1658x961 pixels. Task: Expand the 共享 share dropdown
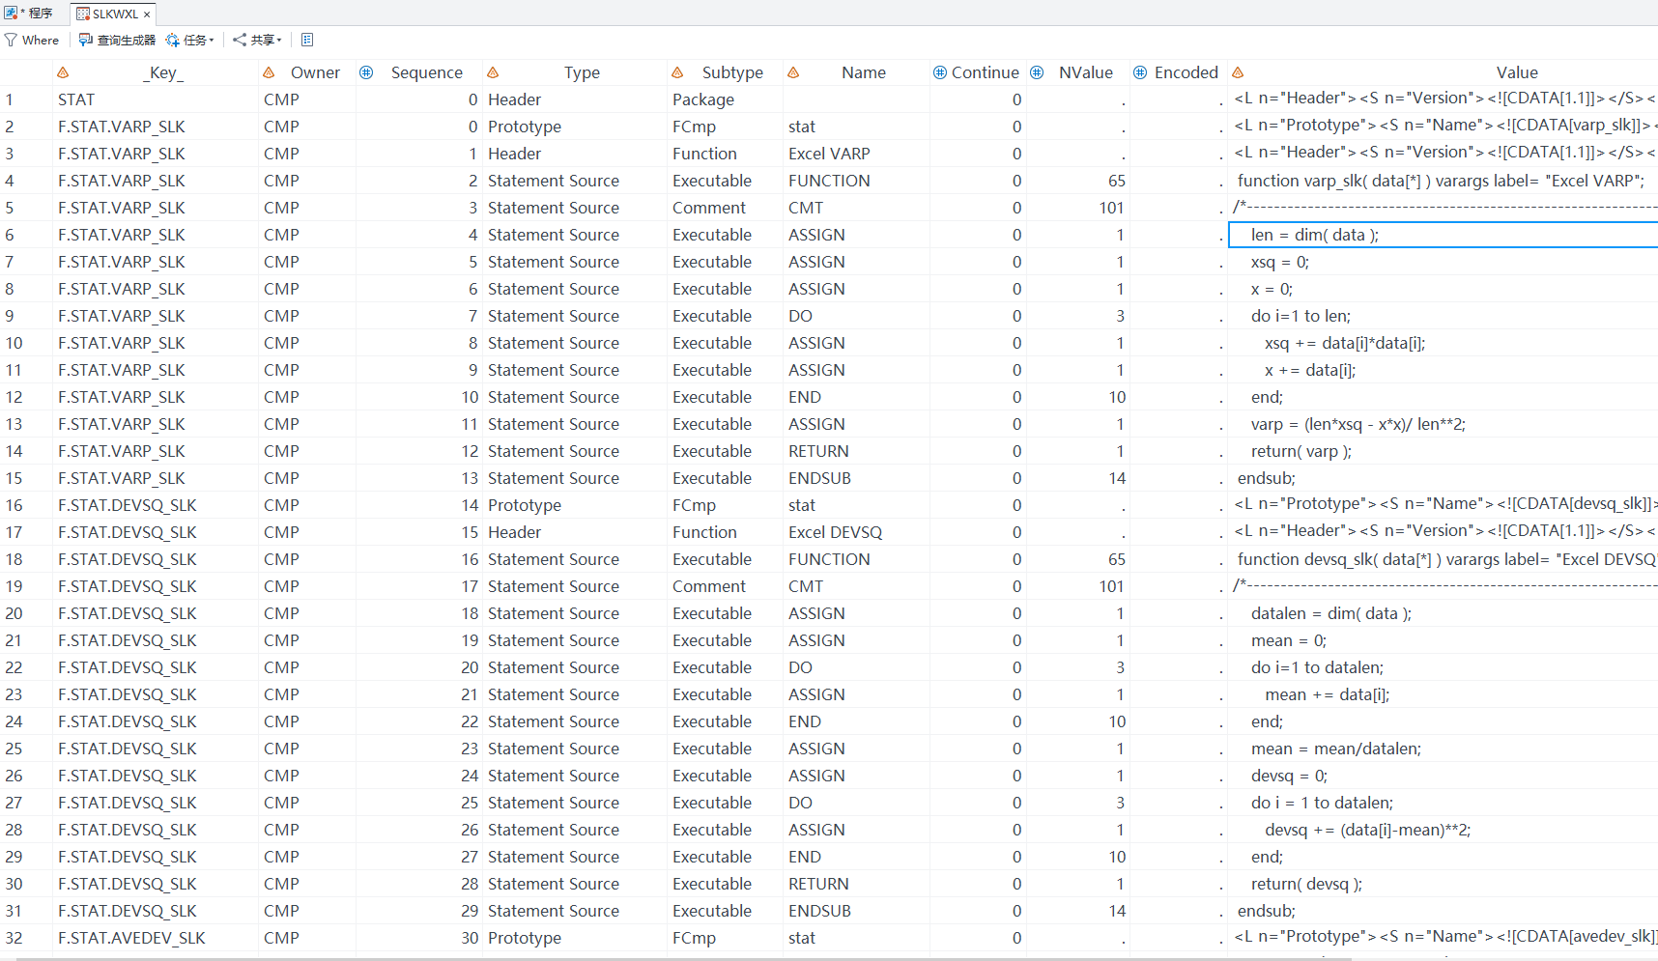[257, 40]
